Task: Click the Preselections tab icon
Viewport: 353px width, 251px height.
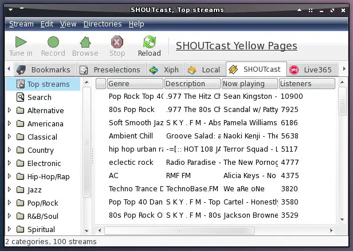Action: click(84, 70)
